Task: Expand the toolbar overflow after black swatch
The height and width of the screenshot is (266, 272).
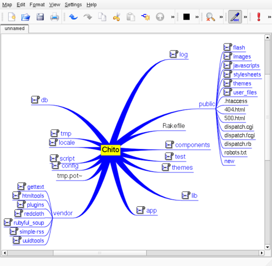Action: 197,17
